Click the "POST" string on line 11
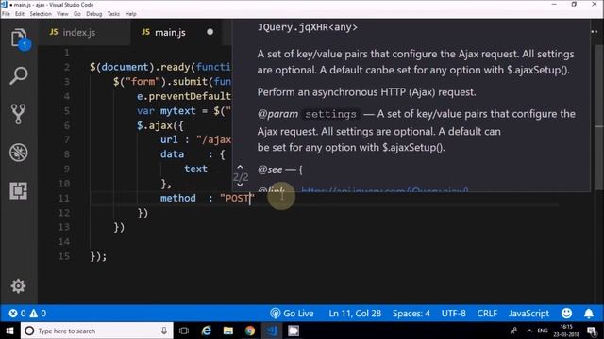604x339 pixels. [x=237, y=198]
